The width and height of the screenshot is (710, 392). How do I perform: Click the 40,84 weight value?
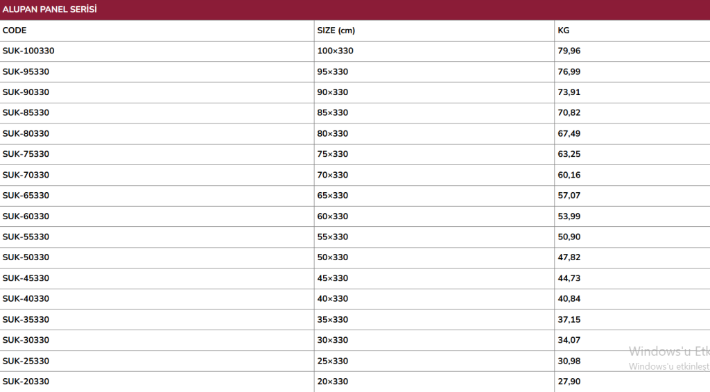click(x=569, y=298)
